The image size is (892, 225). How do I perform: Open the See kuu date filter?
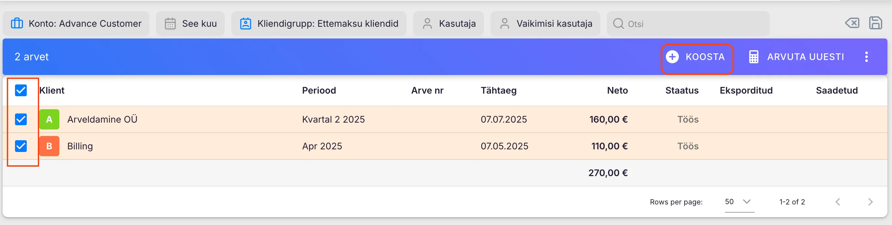click(x=191, y=23)
